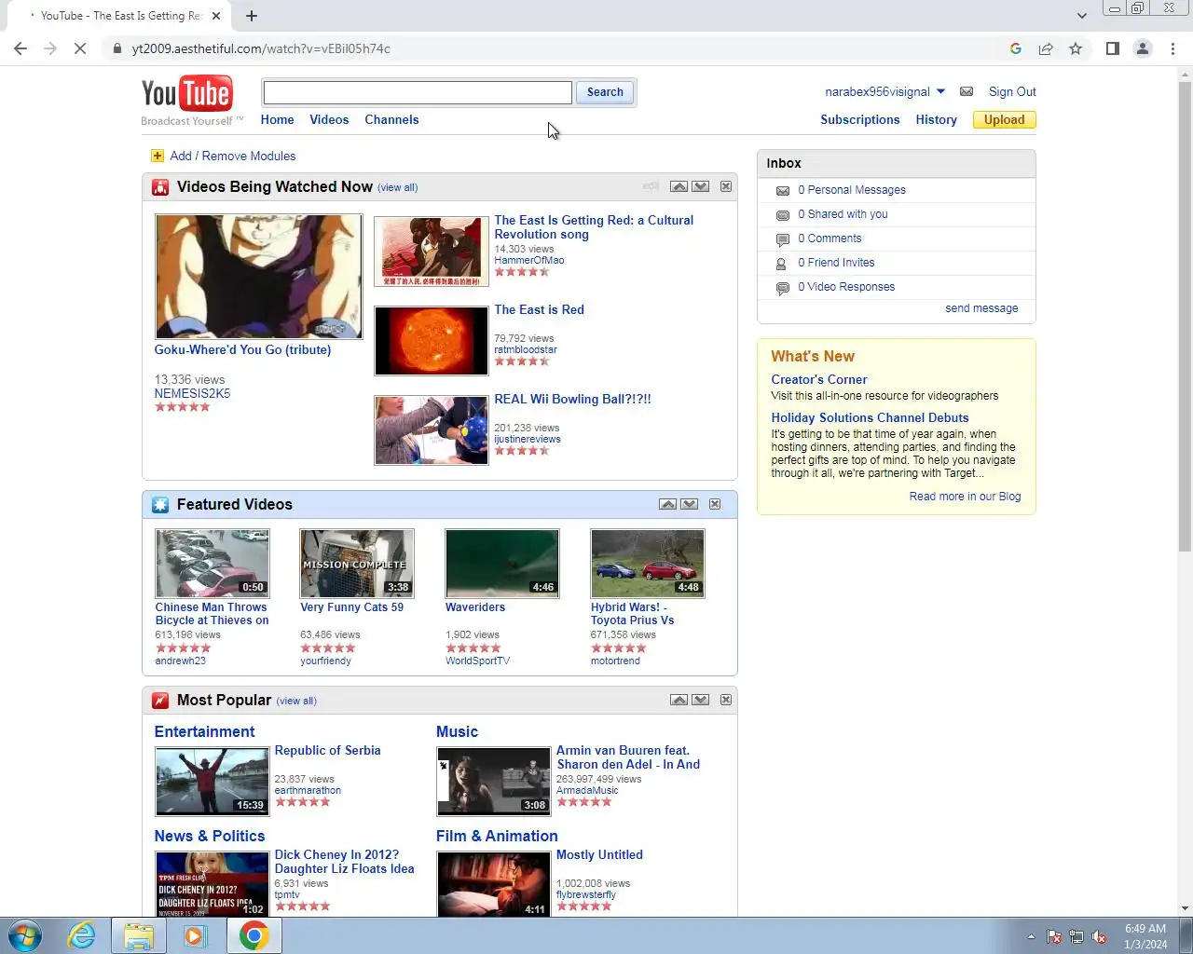Close the Videos Being Watched Now module
Viewport: 1193px width, 954px height.
(726, 186)
